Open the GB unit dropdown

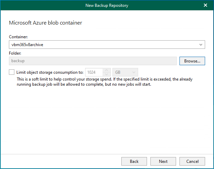click(122, 72)
